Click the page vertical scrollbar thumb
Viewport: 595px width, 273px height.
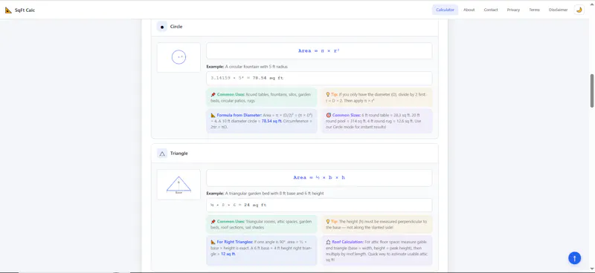pos(591,91)
